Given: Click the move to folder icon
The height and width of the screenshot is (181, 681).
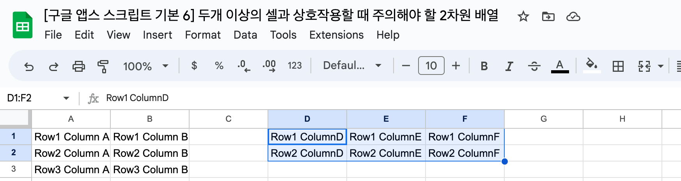Looking at the screenshot, I should 548,16.
